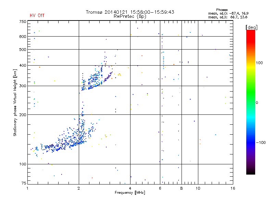
Task: Click the '[deg]' colorbar label
Action: [x=251, y=27]
